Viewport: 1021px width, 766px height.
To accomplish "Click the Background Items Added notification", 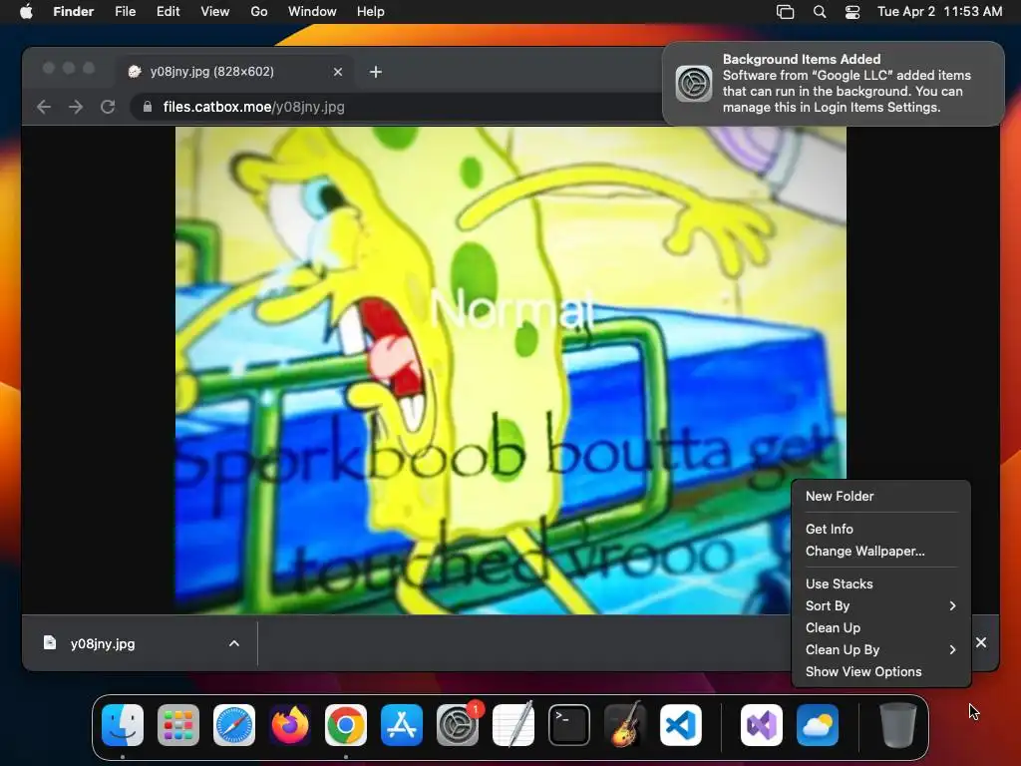I will click(833, 84).
